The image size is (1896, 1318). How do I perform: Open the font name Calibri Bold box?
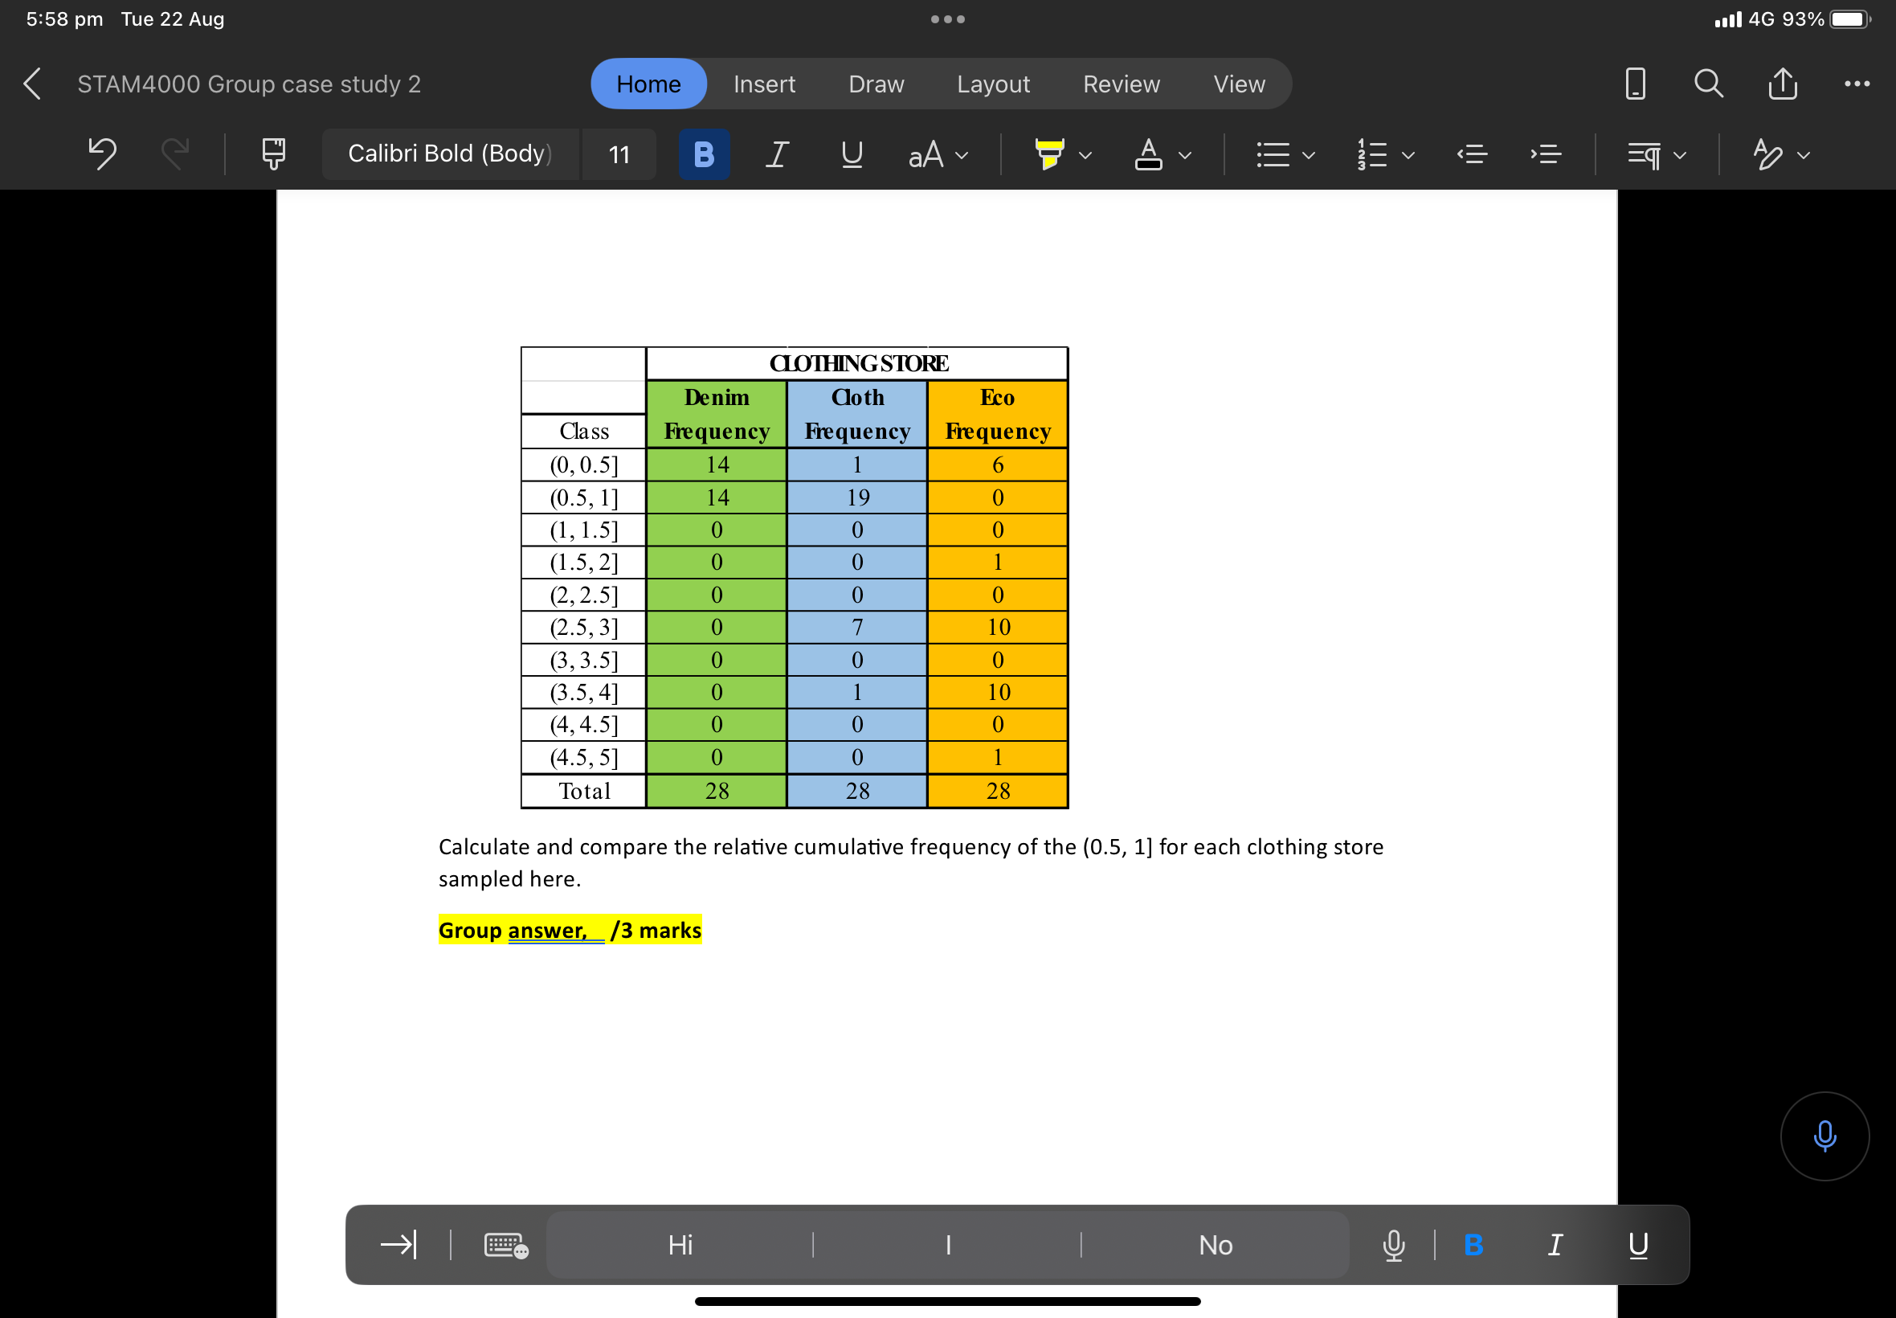point(450,153)
